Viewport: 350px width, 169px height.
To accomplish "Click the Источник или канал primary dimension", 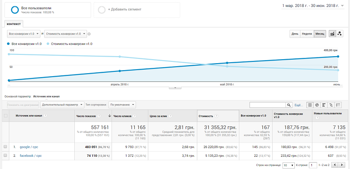I will point(46,97).
